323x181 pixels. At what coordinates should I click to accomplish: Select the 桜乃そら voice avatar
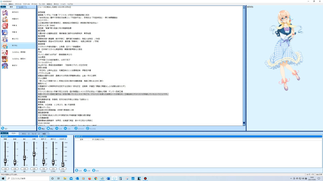5,46
